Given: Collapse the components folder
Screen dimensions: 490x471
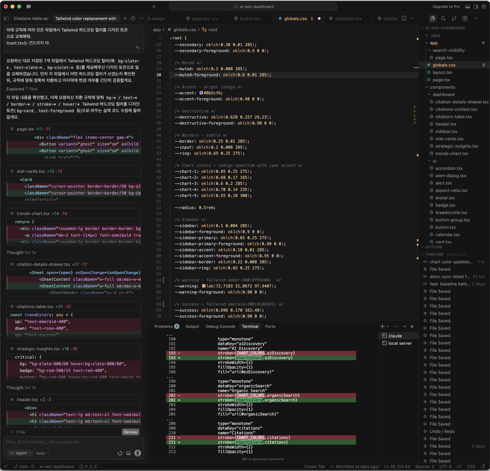Looking at the screenshot, I should pyautogui.click(x=442, y=87).
